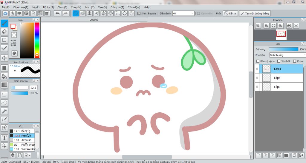
Task: Toggle the Khử răng cưa checkbox
Action: [139, 13]
